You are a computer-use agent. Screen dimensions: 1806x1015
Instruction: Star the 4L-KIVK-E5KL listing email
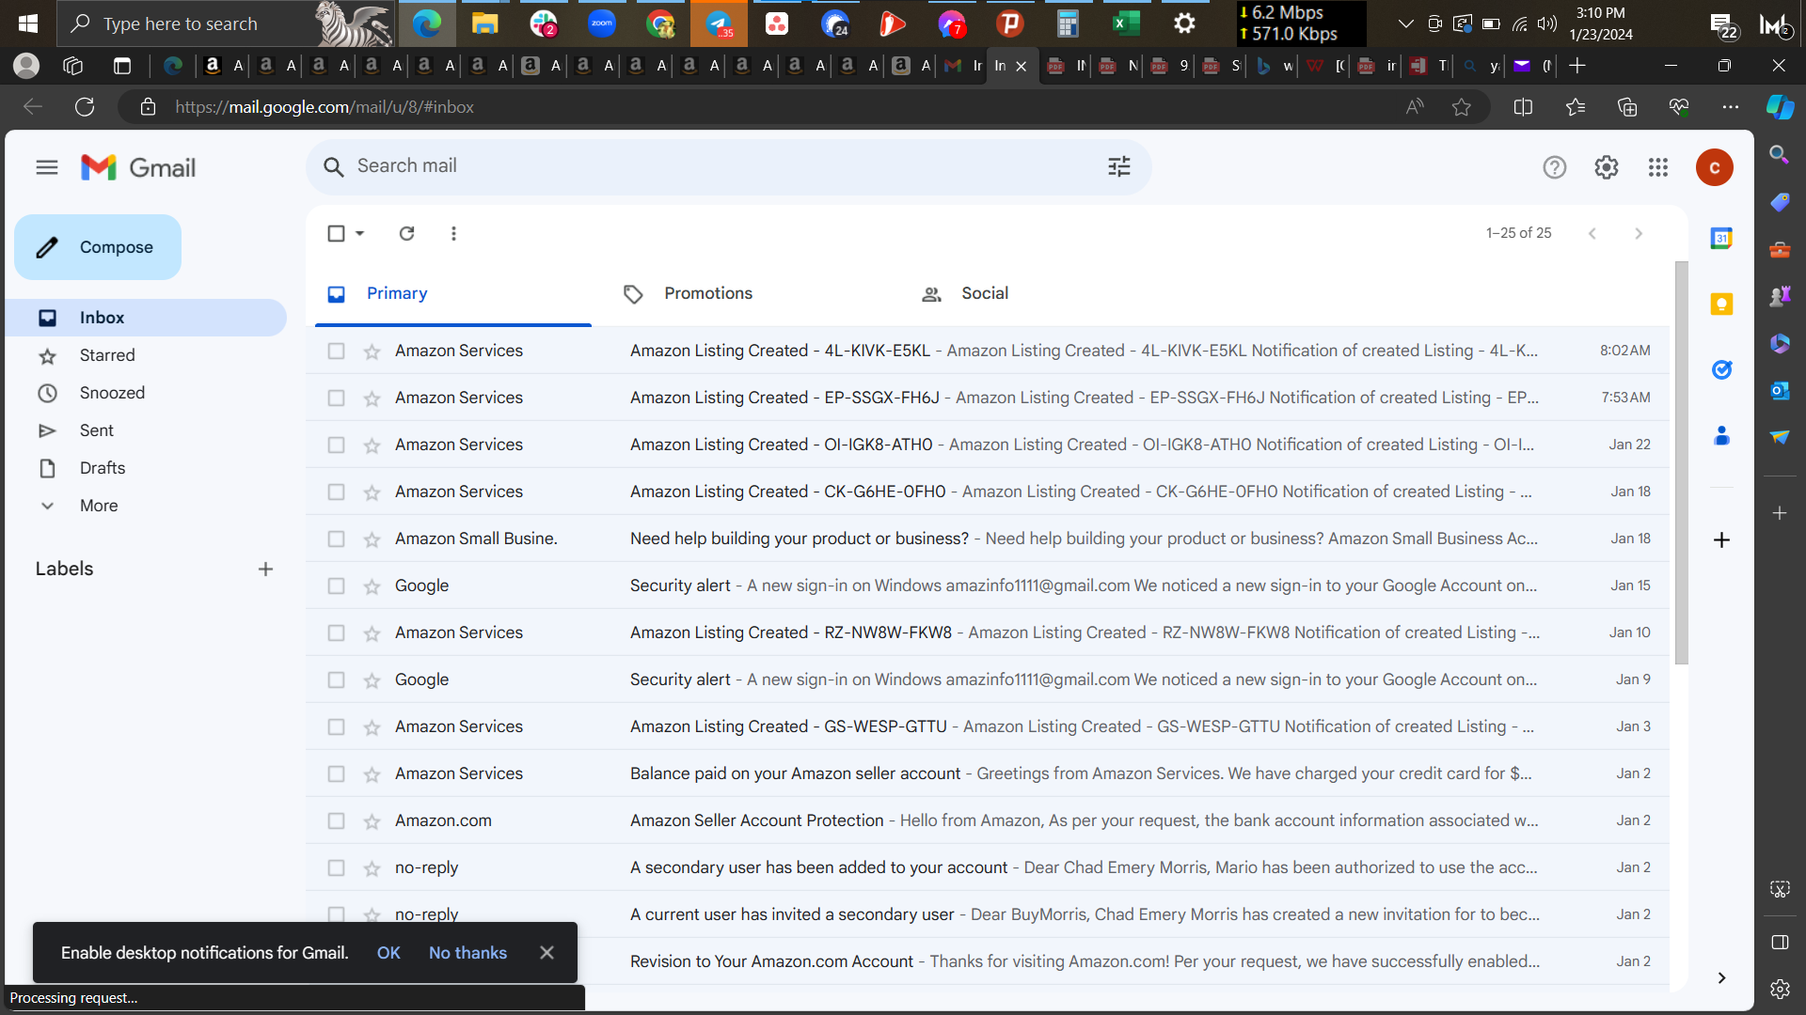(372, 351)
